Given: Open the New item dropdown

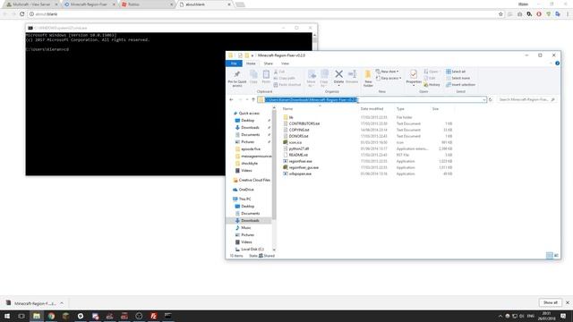Looking at the screenshot, I should point(388,72).
